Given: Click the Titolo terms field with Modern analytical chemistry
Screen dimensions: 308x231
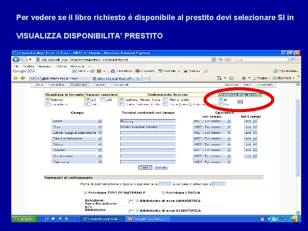Looking at the screenshot, I should tap(148, 127).
